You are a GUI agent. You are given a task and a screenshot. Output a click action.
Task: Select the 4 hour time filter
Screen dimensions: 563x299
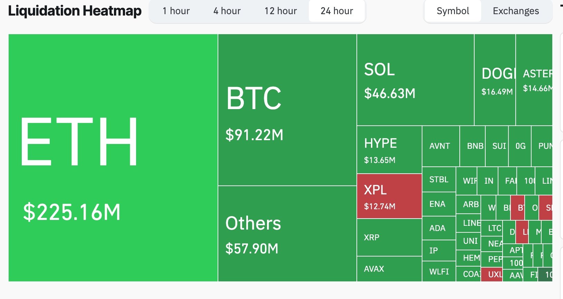tap(227, 11)
